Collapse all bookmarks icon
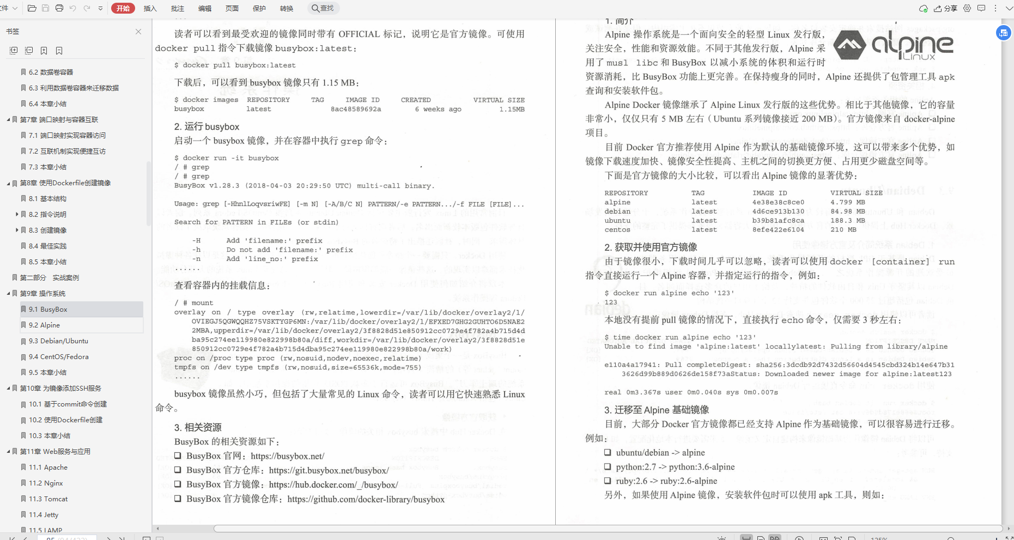This screenshot has height=540, width=1014. tap(29, 51)
